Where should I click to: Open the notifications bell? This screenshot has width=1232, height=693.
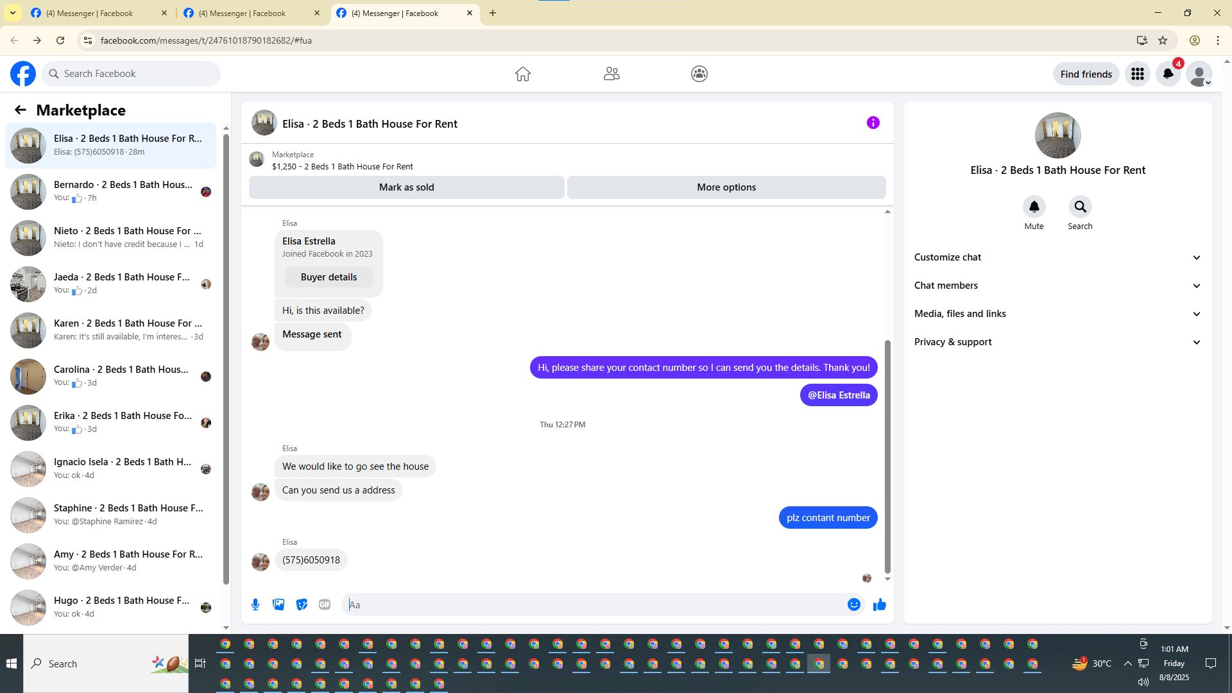tap(1168, 74)
